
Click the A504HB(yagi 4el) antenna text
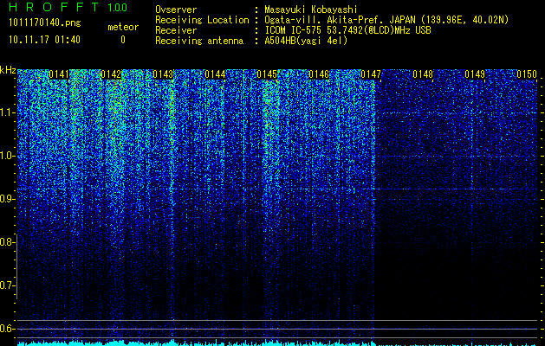(x=306, y=41)
